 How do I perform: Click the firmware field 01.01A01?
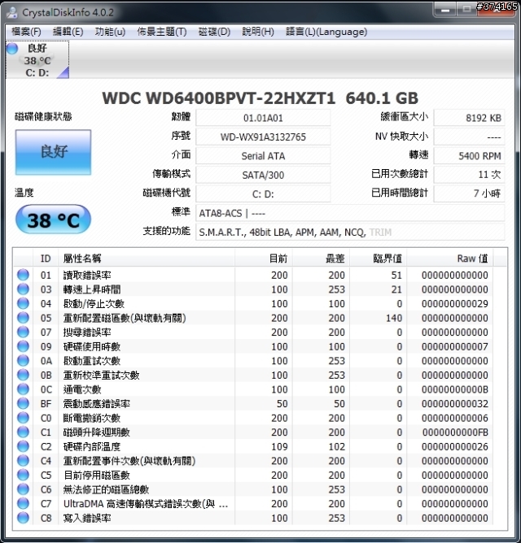[263, 118]
